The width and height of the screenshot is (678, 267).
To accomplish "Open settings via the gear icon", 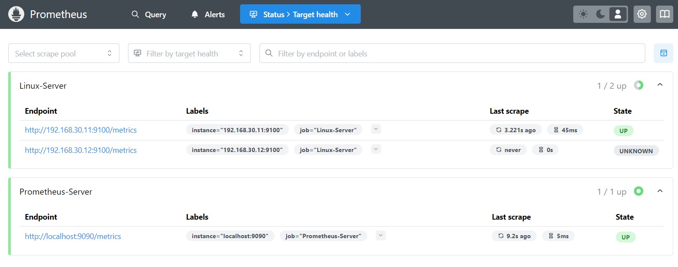I will [x=642, y=14].
